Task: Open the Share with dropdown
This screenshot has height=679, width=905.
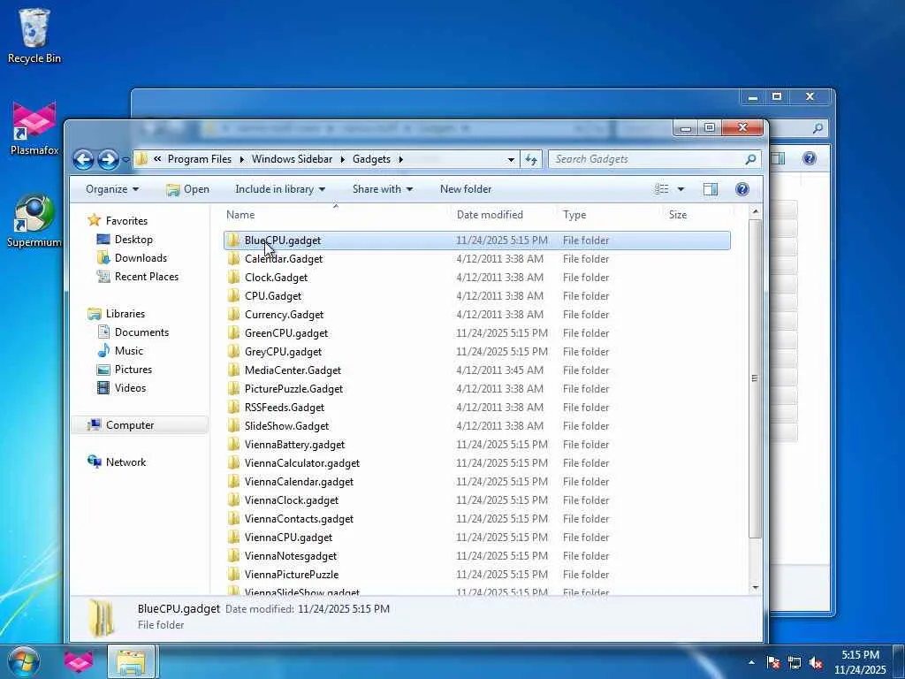Action: (x=382, y=189)
